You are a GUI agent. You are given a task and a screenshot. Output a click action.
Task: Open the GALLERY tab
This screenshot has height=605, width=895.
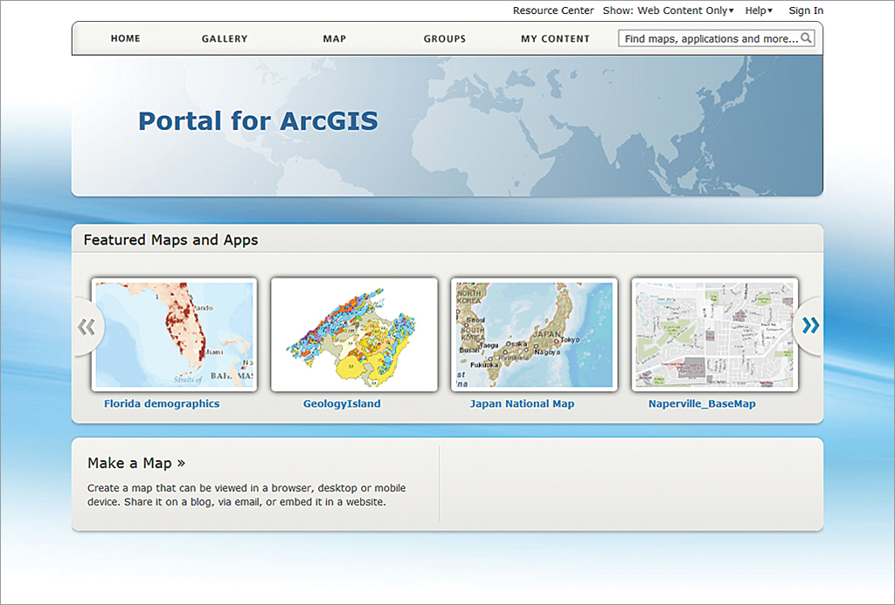coord(225,38)
